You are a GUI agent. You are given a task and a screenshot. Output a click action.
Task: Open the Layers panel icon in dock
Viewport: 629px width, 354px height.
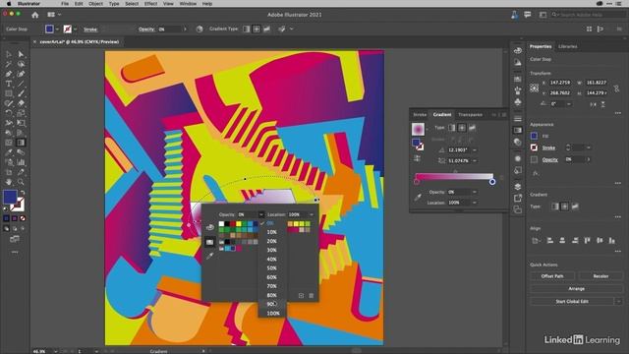[518, 187]
